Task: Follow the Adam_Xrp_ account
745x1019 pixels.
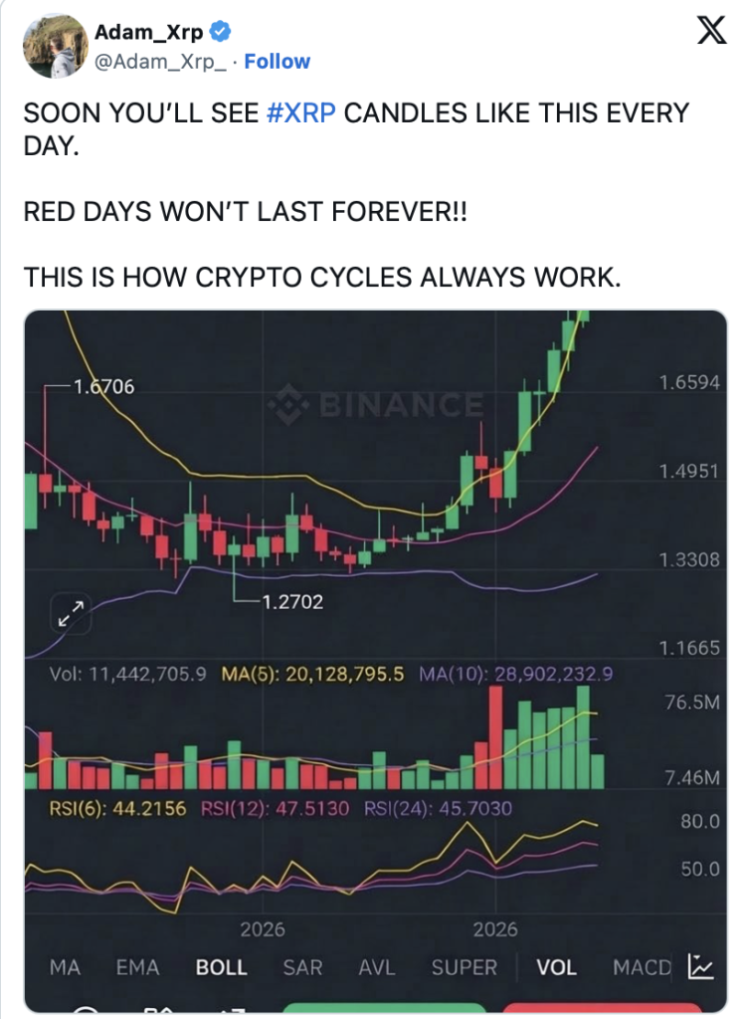Action: pyautogui.click(x=277, y=61)
